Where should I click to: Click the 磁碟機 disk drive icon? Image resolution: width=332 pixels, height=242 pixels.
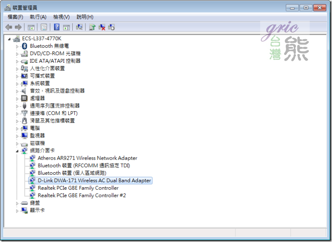coord(24,144)
